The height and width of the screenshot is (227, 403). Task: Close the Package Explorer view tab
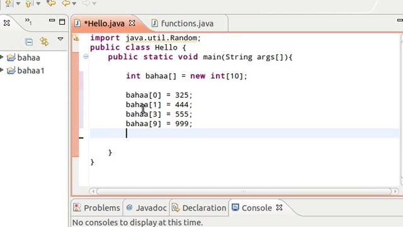(7, 23)
